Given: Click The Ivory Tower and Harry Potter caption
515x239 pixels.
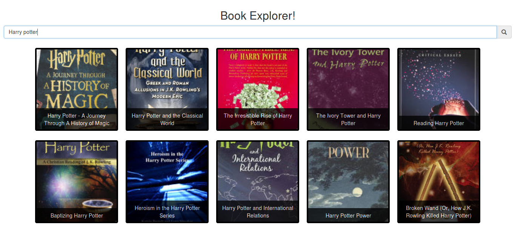Looking at the screenshot, I should [x=348, y=119].
